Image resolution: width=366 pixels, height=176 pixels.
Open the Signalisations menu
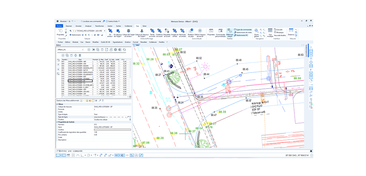click(118, 42)
